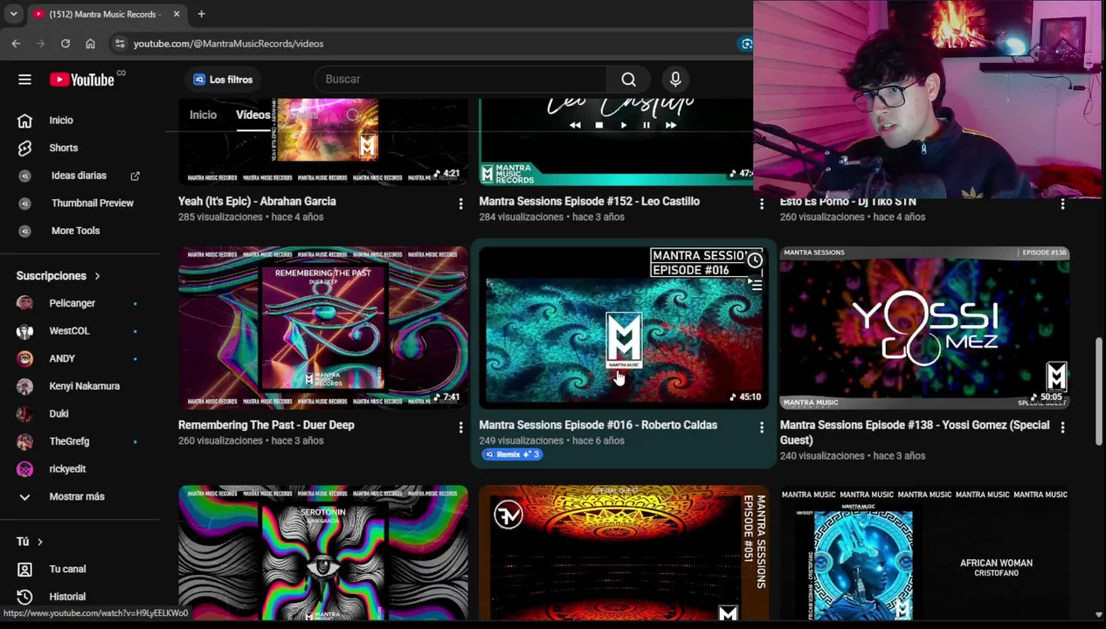Screen dimensions: 1106x629
Task: Open a new browser tab
Action: [201, 14]
